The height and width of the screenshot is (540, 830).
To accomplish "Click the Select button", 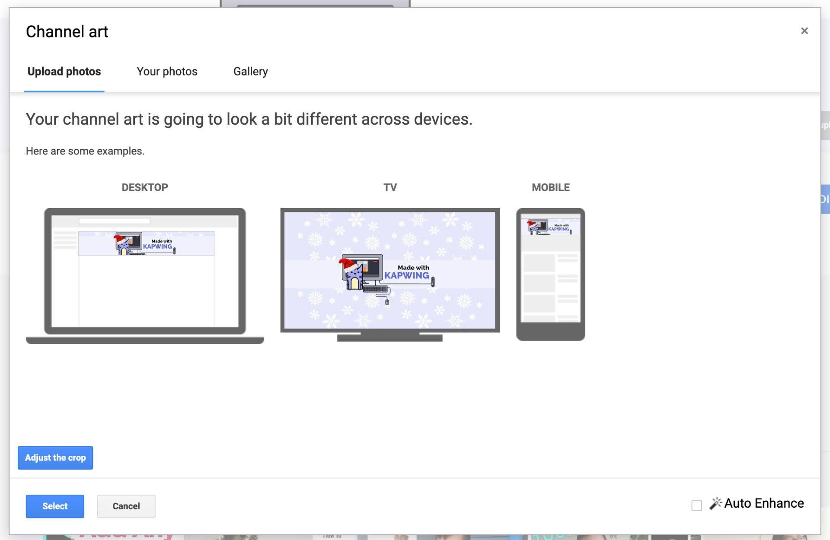I will click(x=55, y=505).
